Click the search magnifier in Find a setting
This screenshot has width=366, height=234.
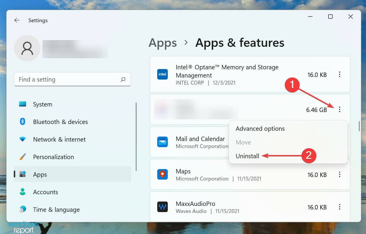tap(123, 79)
